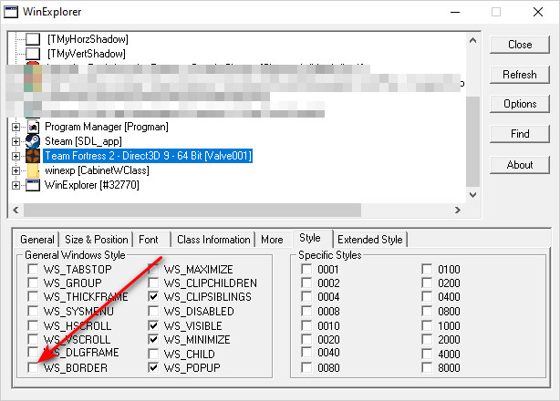Check the WS_CLIPCHILDREN checkbox
Screen dimensions: 560x401
point(153,283)
